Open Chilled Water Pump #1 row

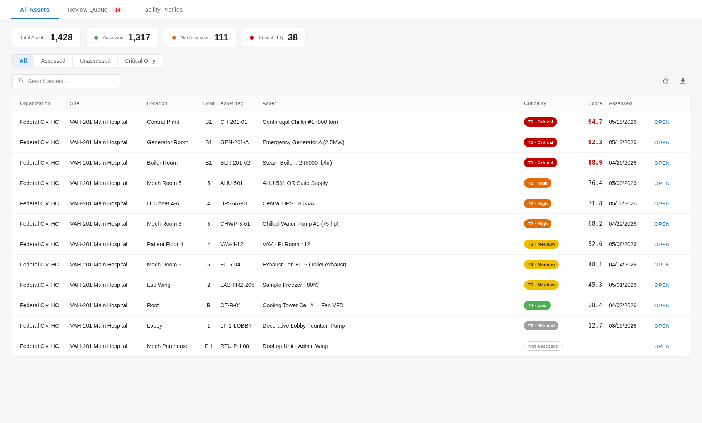pos(662,224)
